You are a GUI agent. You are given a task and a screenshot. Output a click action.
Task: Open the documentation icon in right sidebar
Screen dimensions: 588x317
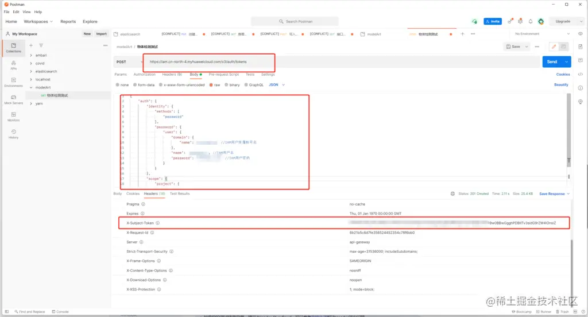click(x=581, y=47)
